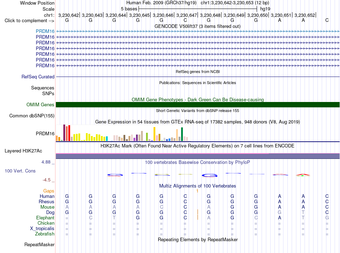
Task: Click the purple H3K27Ac signal bar
Action: click(198, 156)
